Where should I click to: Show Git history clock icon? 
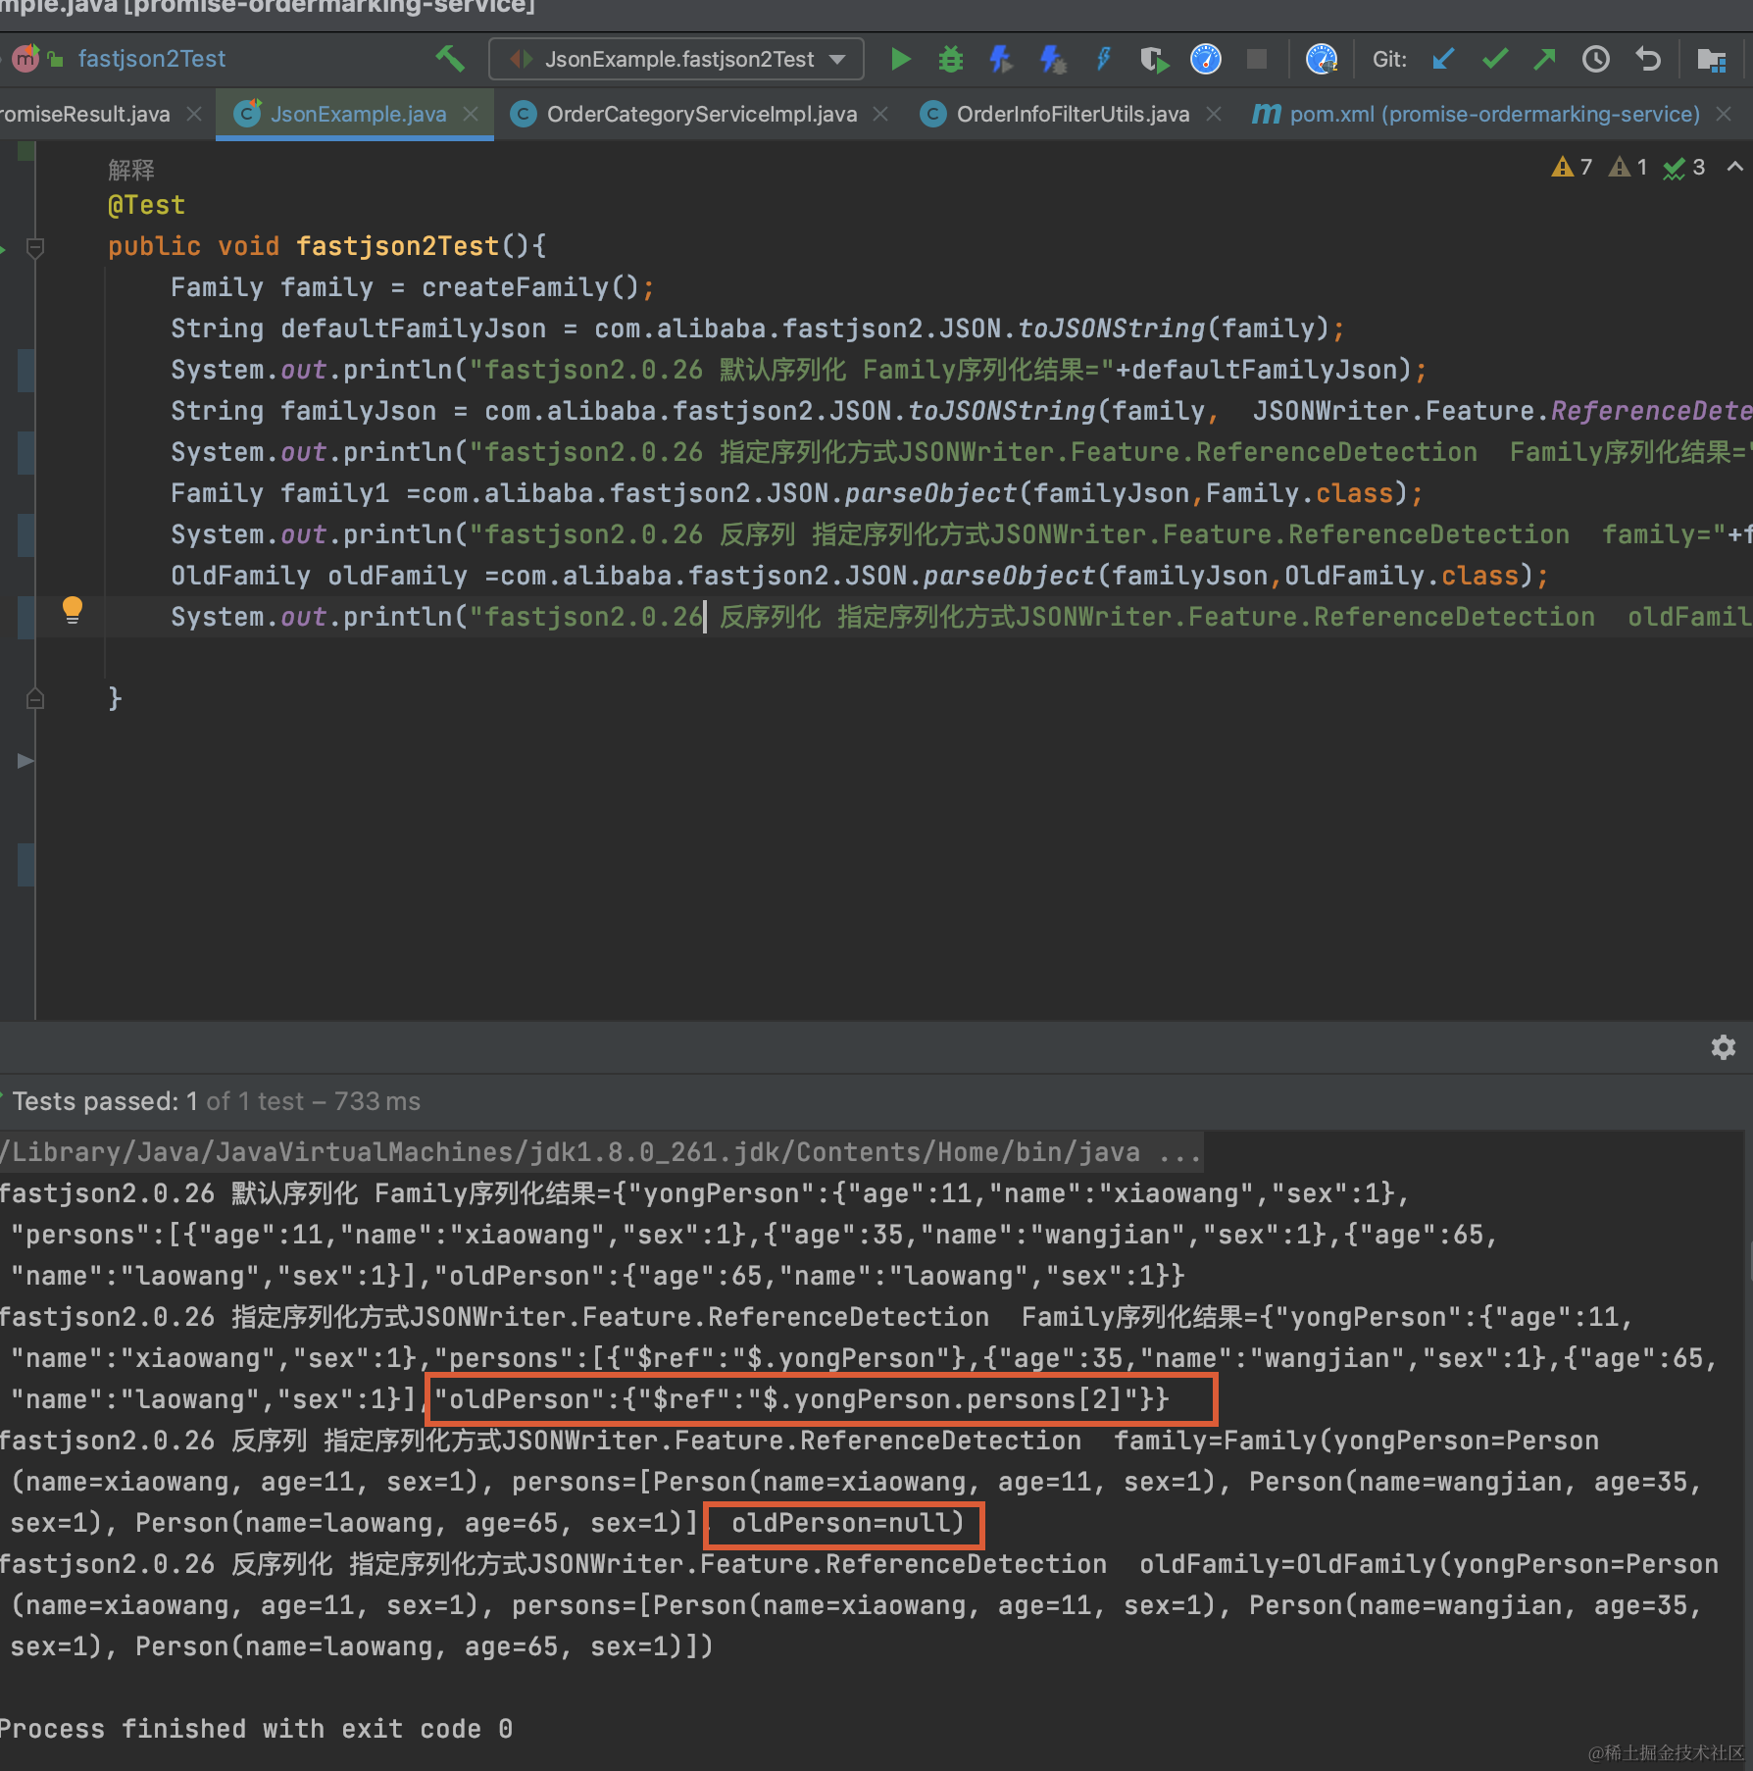point(1596,60)
